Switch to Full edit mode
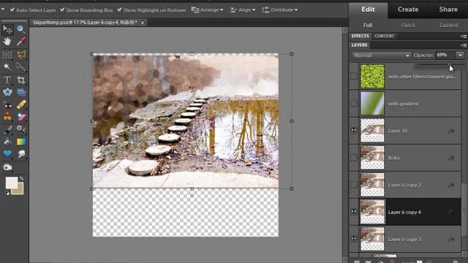 click(x=368, y=26)
